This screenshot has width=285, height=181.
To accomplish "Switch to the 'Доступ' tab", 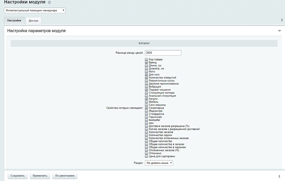I will 33,21.
